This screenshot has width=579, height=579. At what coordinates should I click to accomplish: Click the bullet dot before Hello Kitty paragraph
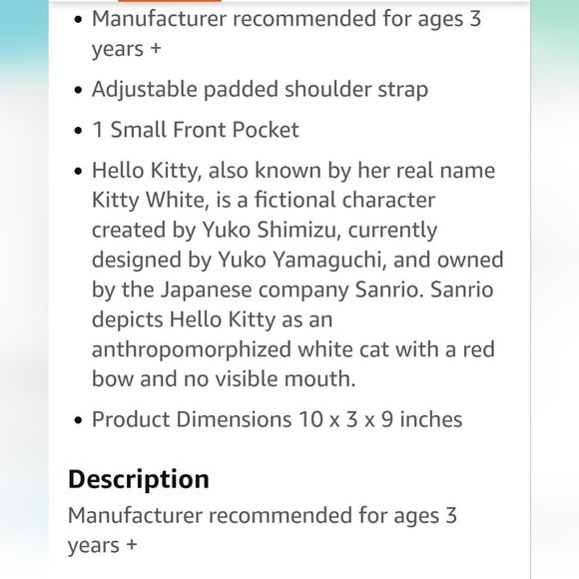[78, 171]
